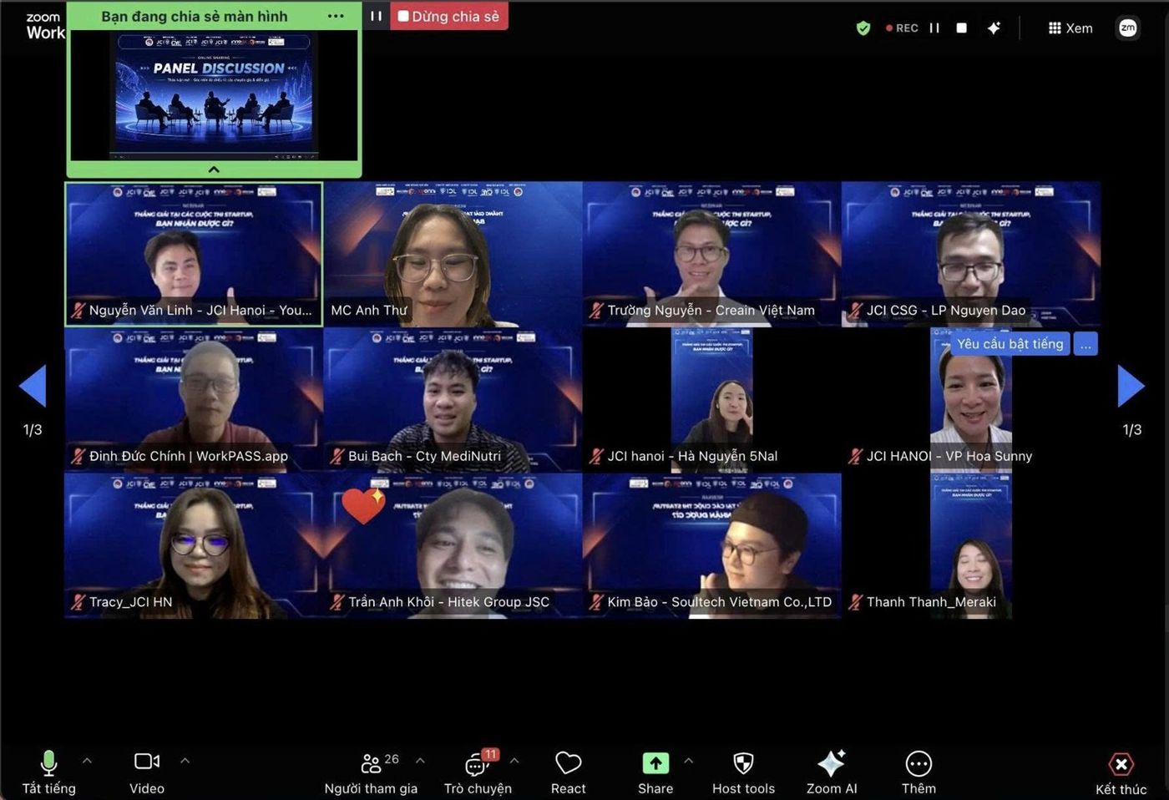
Task: Launch Zoom AI companion
Action: (x=832, y=772)
